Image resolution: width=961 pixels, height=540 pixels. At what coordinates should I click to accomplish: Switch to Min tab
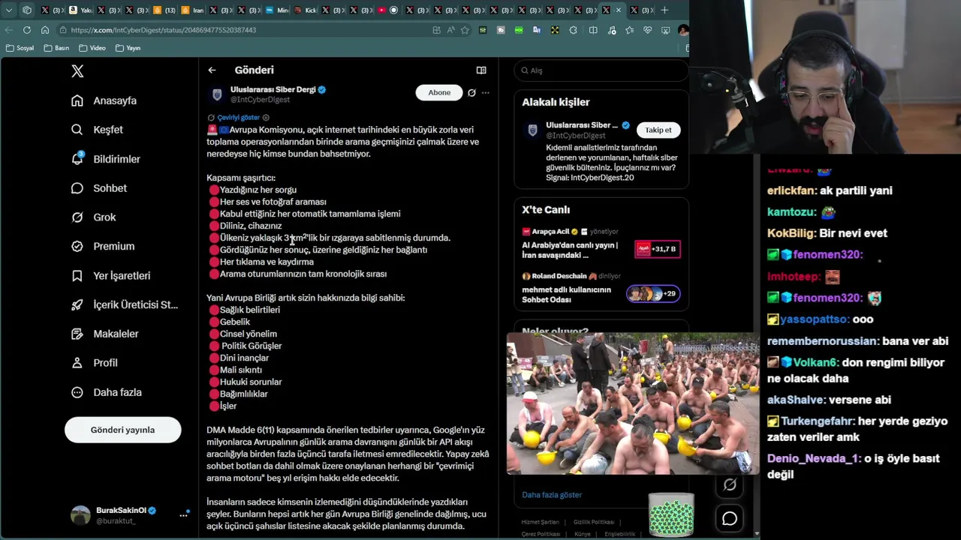[276, 10]
